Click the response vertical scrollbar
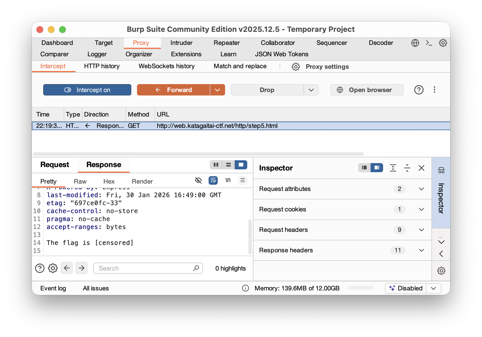Screen dimensions: 482x337 [x=250, y=237]
